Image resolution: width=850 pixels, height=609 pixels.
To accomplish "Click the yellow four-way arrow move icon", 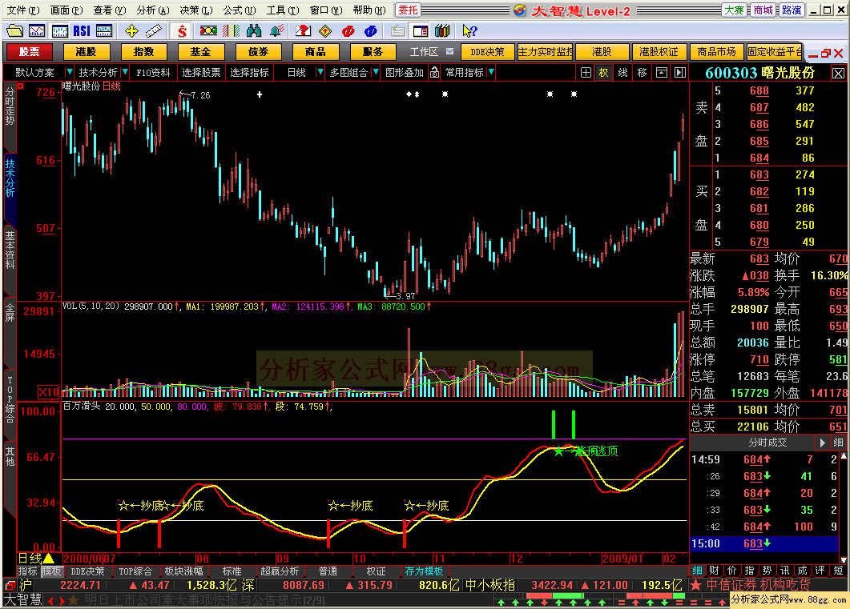I will [131, 31].
